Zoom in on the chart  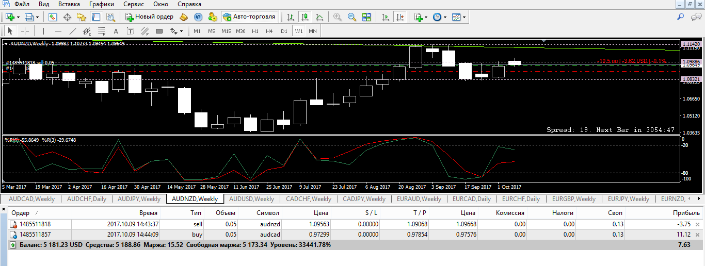338,17
